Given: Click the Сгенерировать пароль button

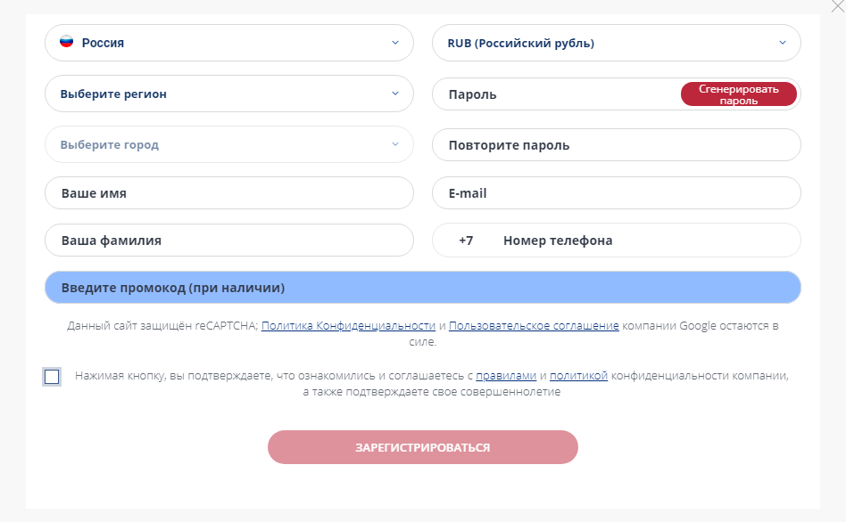Looking at the screenshot, I should [x=738, y=94].
